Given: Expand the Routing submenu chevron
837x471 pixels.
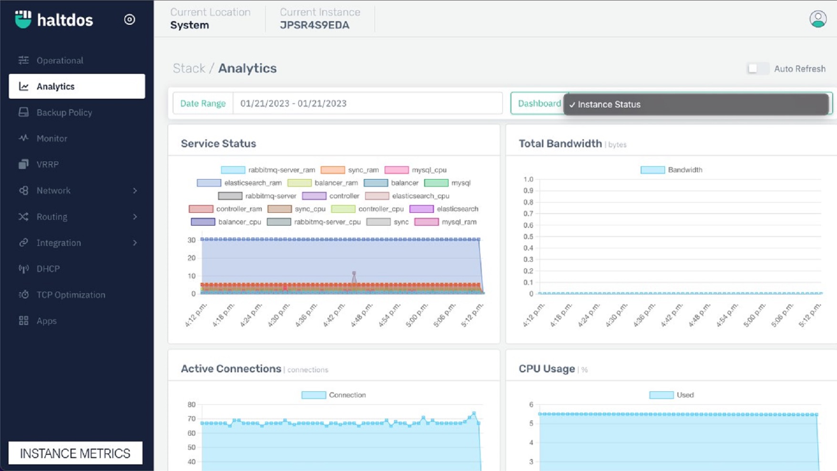Looking at the screenshot, I should (x=135, y=216).
